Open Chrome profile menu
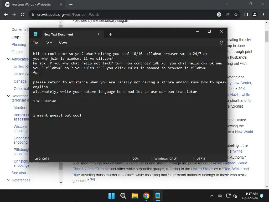269x202 pixels. coord(255,15)
